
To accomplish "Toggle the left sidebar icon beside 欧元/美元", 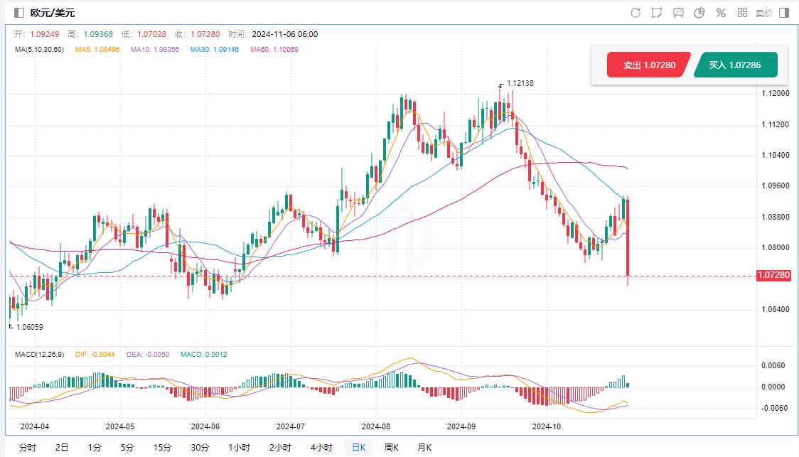I will tap(19, 13).
